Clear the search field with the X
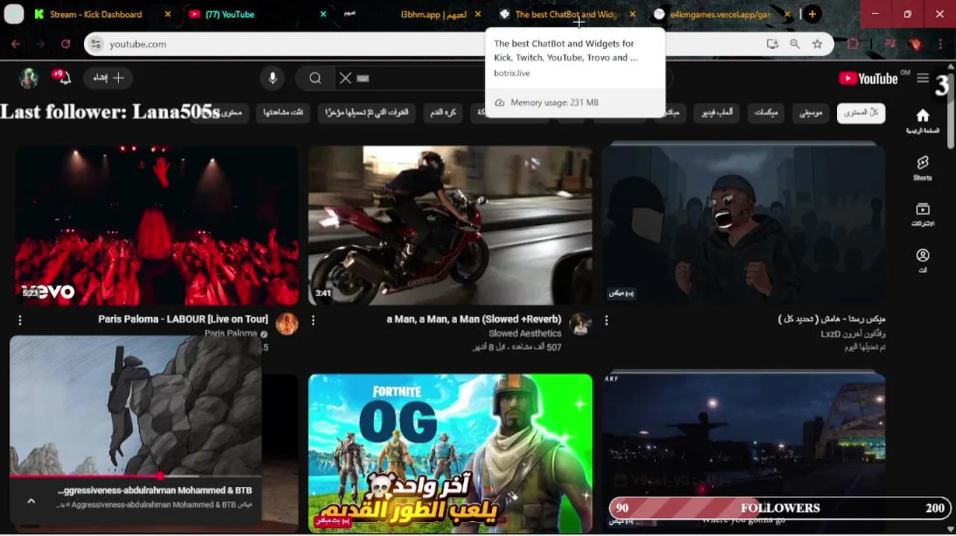Viewport: 956px width, 536px height. pyautogui.click(x=345, y=78)
